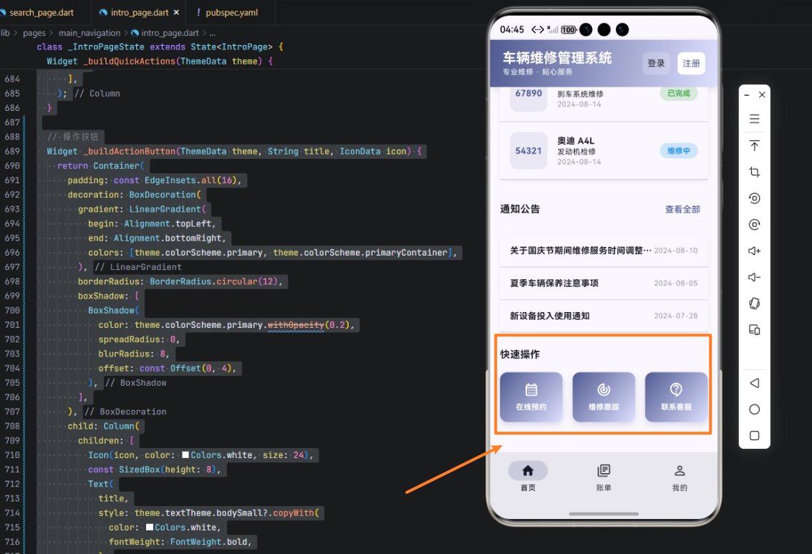The height and width of the screenshot is (554, 812).
Task: Click the volume up speaker icon
Action: pyautogui.click(x=754, y=251)
